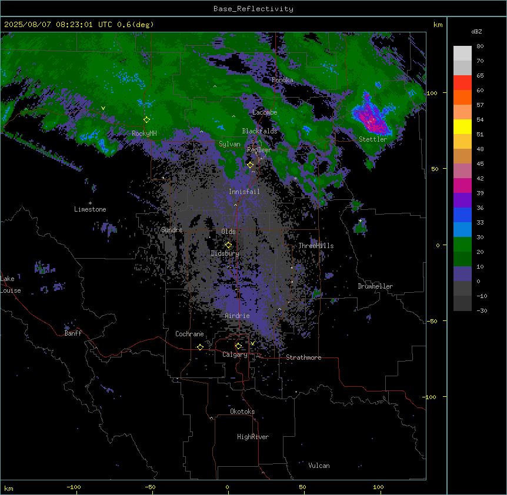The height and width of the screenshot is (495, 507).
Task: Pick the slate purple 0-10 dBZ legend color
Action: pyautogui.click(x=462, y=274)
